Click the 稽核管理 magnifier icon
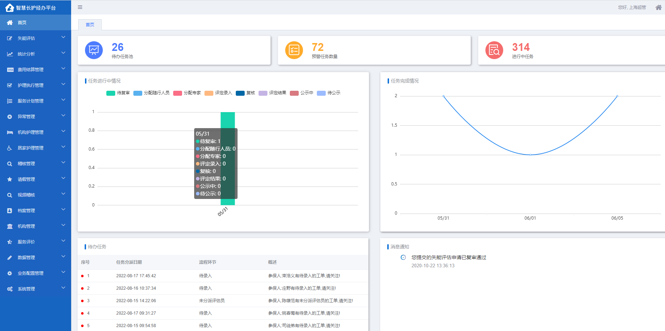Image resolution: width=665 pixels, height=331 pixels. [x=10, y=163]
